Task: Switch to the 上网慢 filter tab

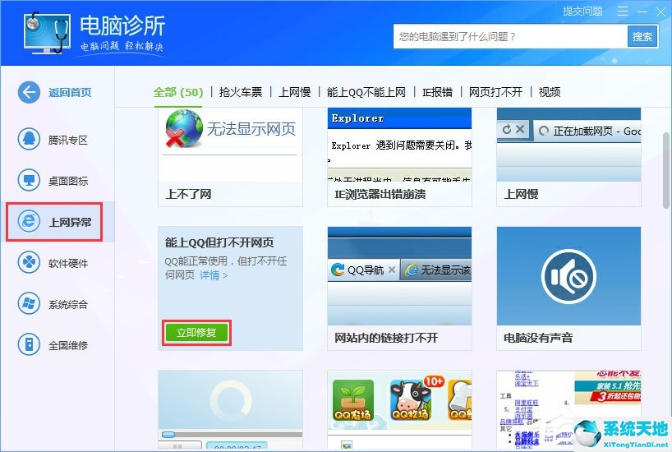Action: (295, 92)
